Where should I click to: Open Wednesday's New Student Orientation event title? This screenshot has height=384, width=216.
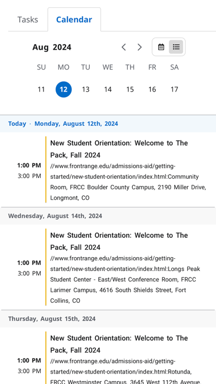pos(119,241)
